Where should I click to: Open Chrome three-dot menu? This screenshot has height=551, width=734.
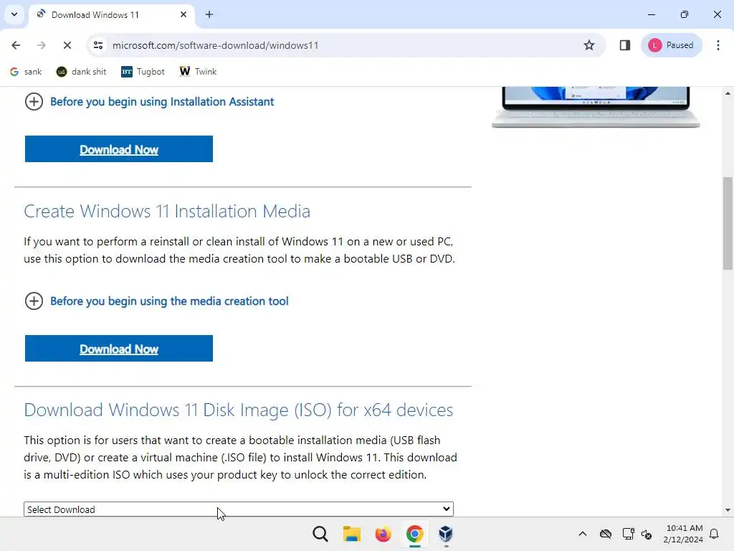coord(718,45)
